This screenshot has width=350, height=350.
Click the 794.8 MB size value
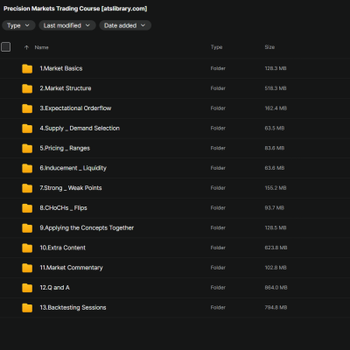(x=276, y=307)
